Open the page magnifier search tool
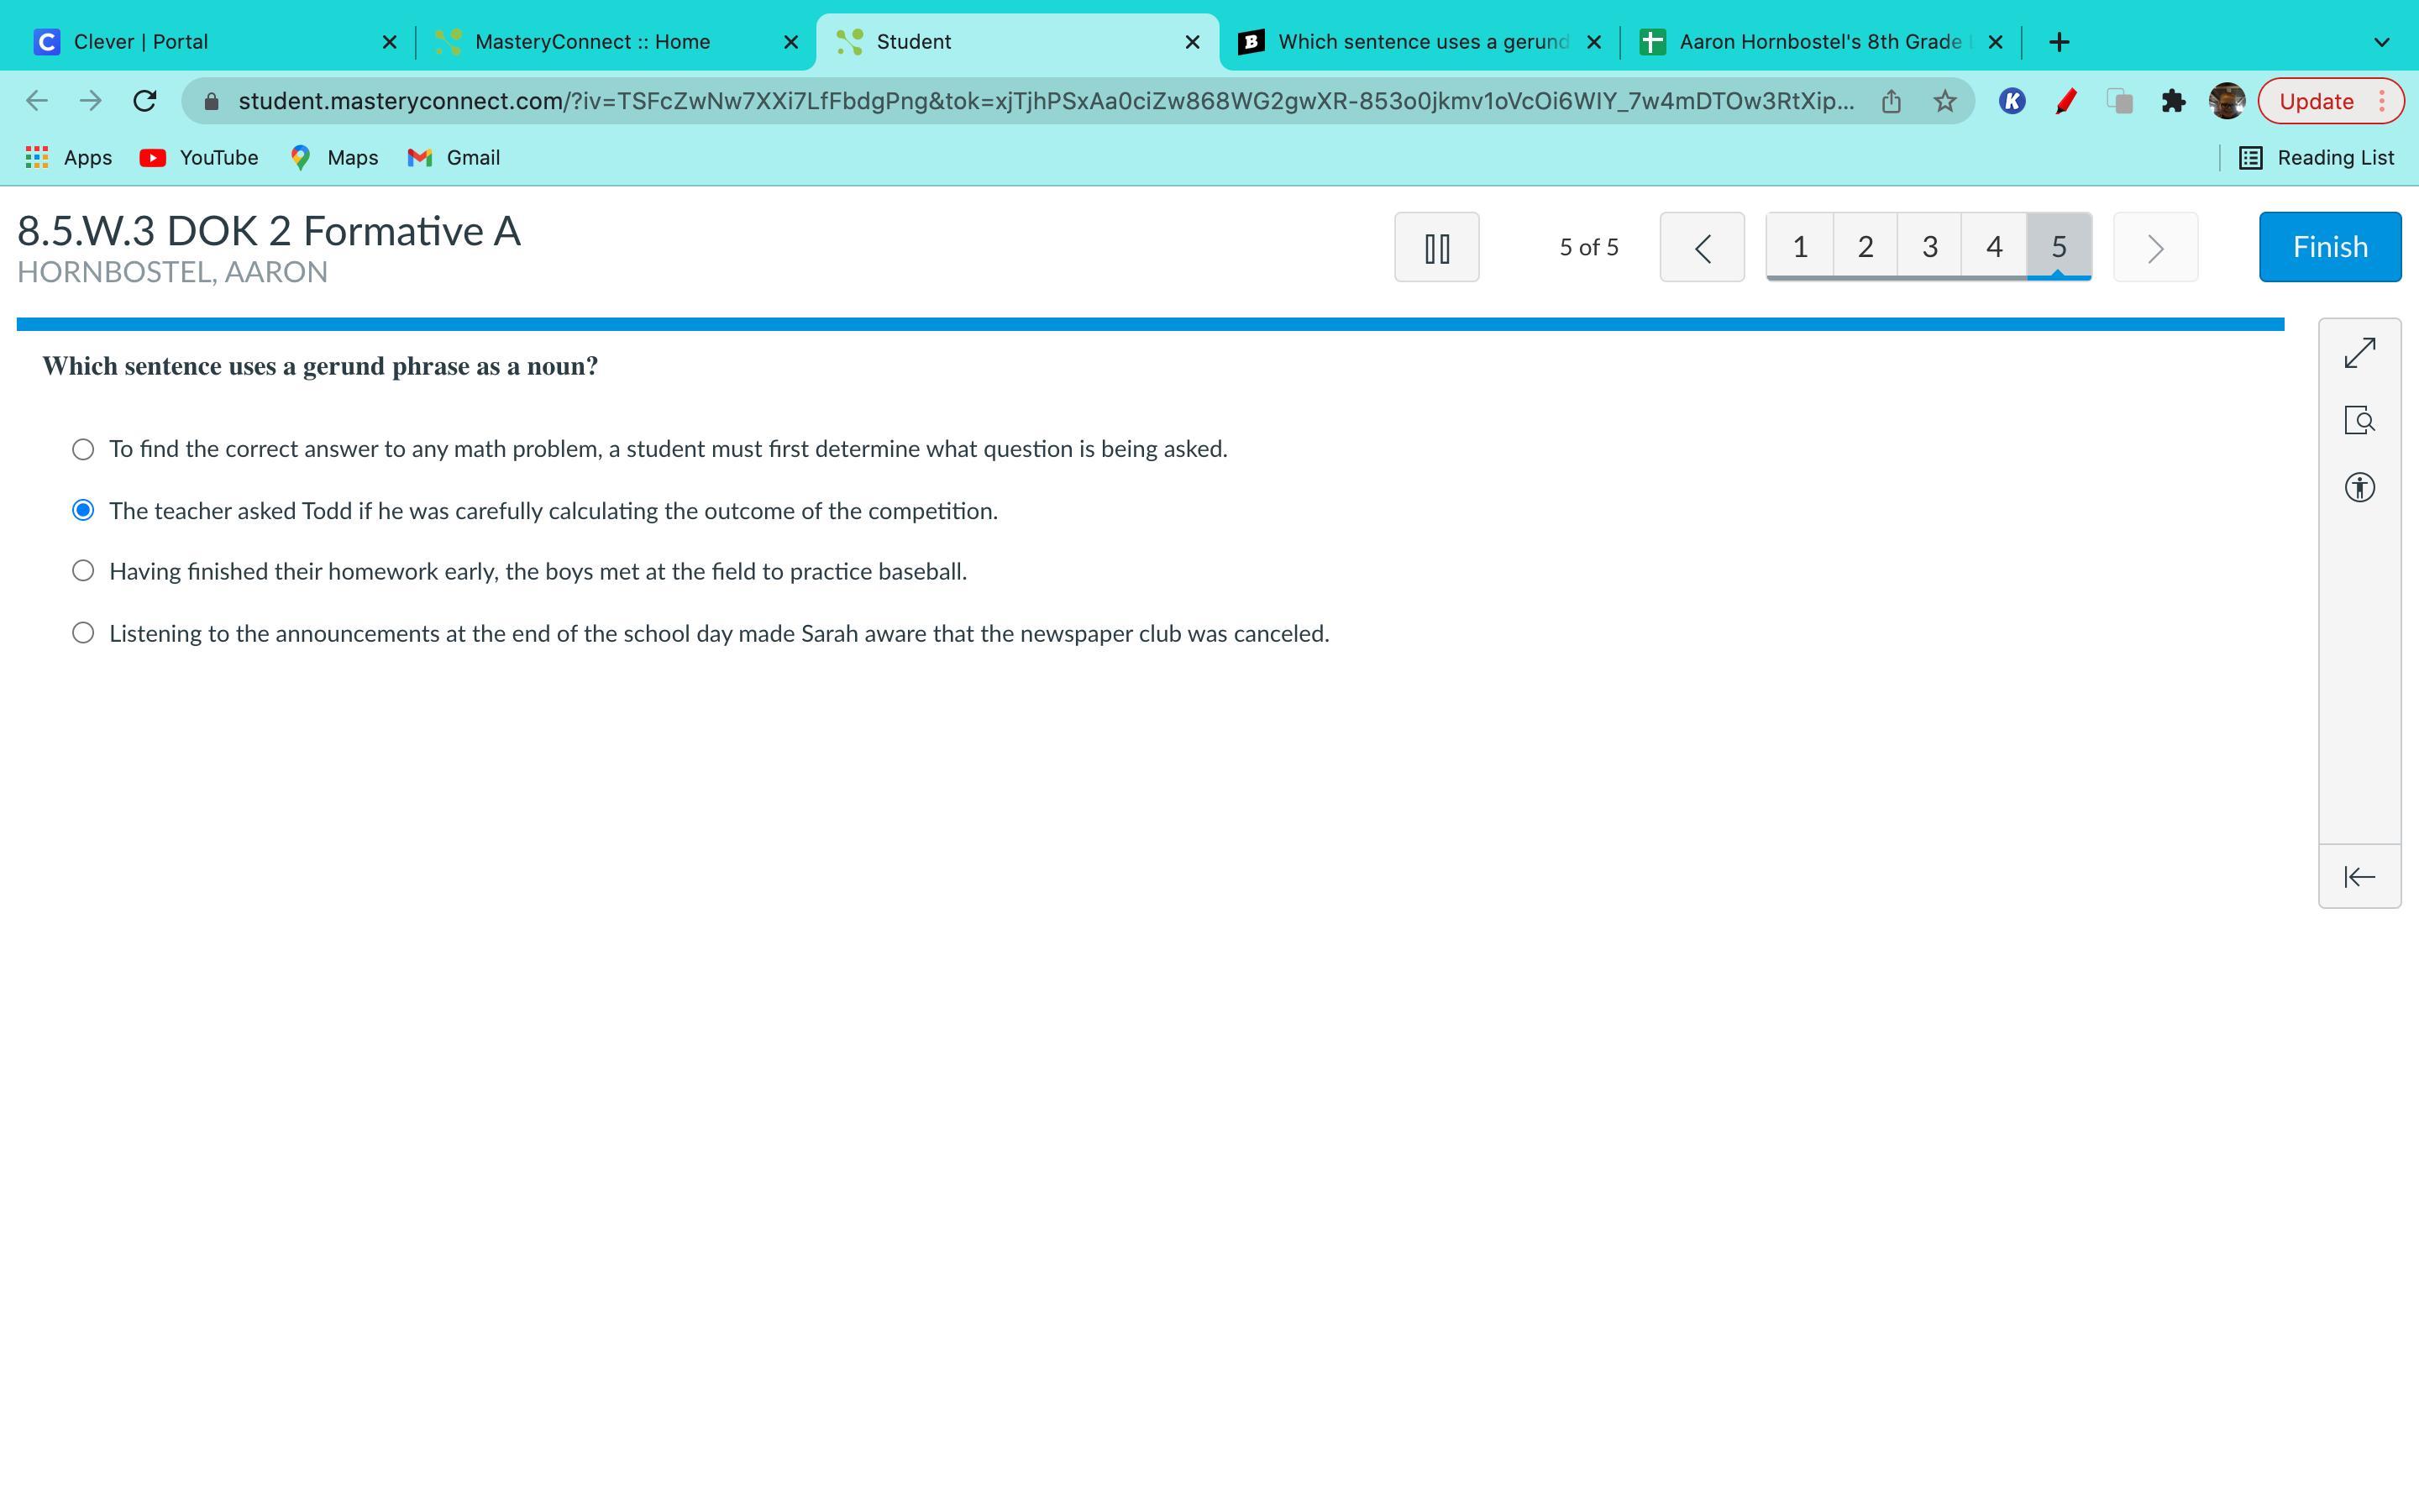2419x1512 pixels. click(x=2359, y=420)
